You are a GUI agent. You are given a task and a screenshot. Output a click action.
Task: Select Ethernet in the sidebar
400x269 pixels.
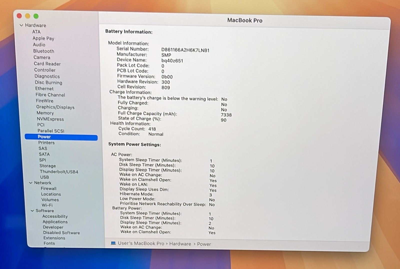pos(44,89)
